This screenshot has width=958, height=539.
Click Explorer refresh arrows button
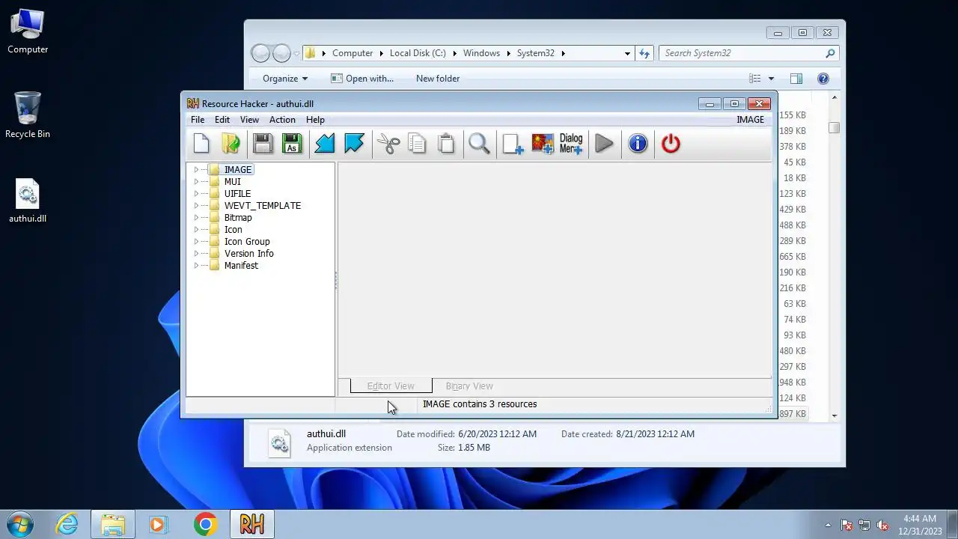644,53
